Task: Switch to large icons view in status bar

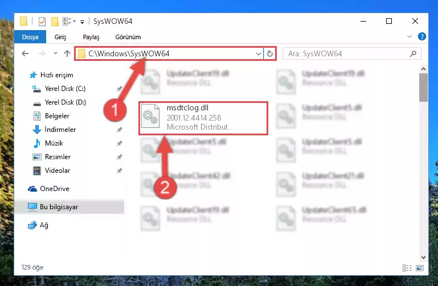Action: [x=420, y=268]
